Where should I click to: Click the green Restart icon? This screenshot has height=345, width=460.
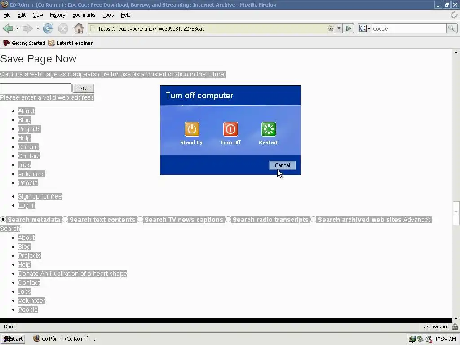point(269,129)
